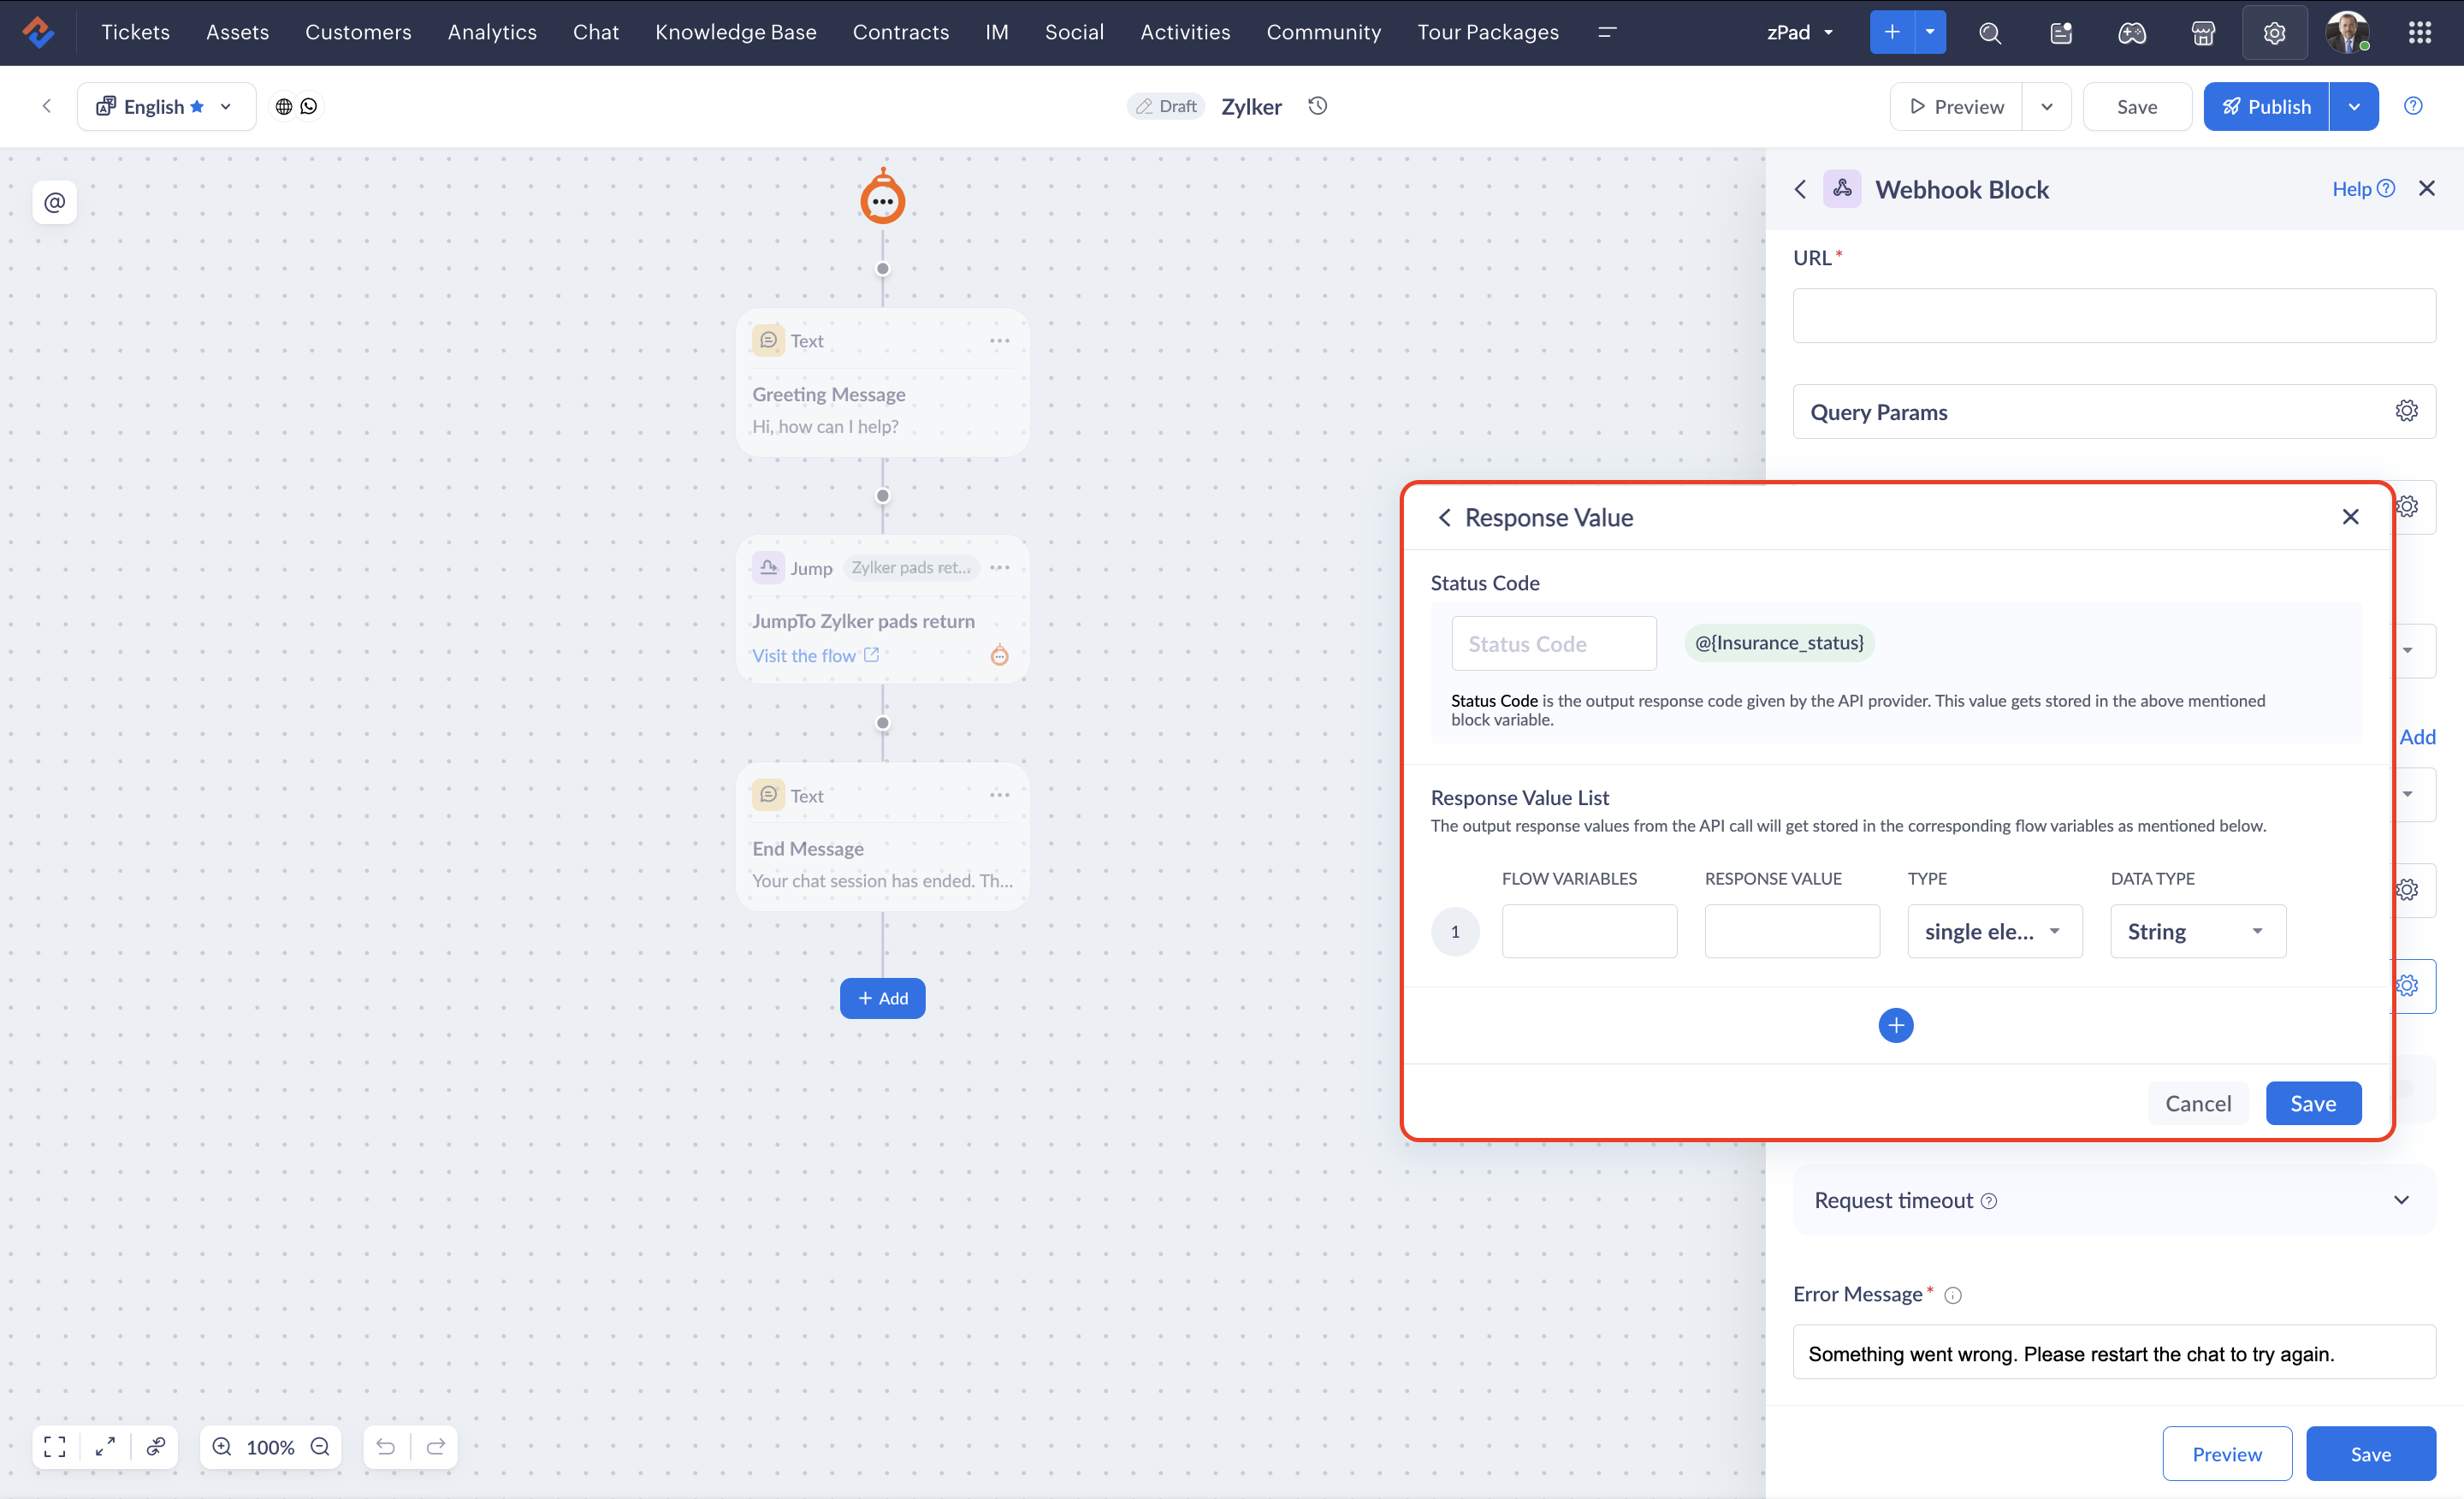Click the Add block button on canvas
This screenshot has width=2464, height=1499.
point(882,998)
